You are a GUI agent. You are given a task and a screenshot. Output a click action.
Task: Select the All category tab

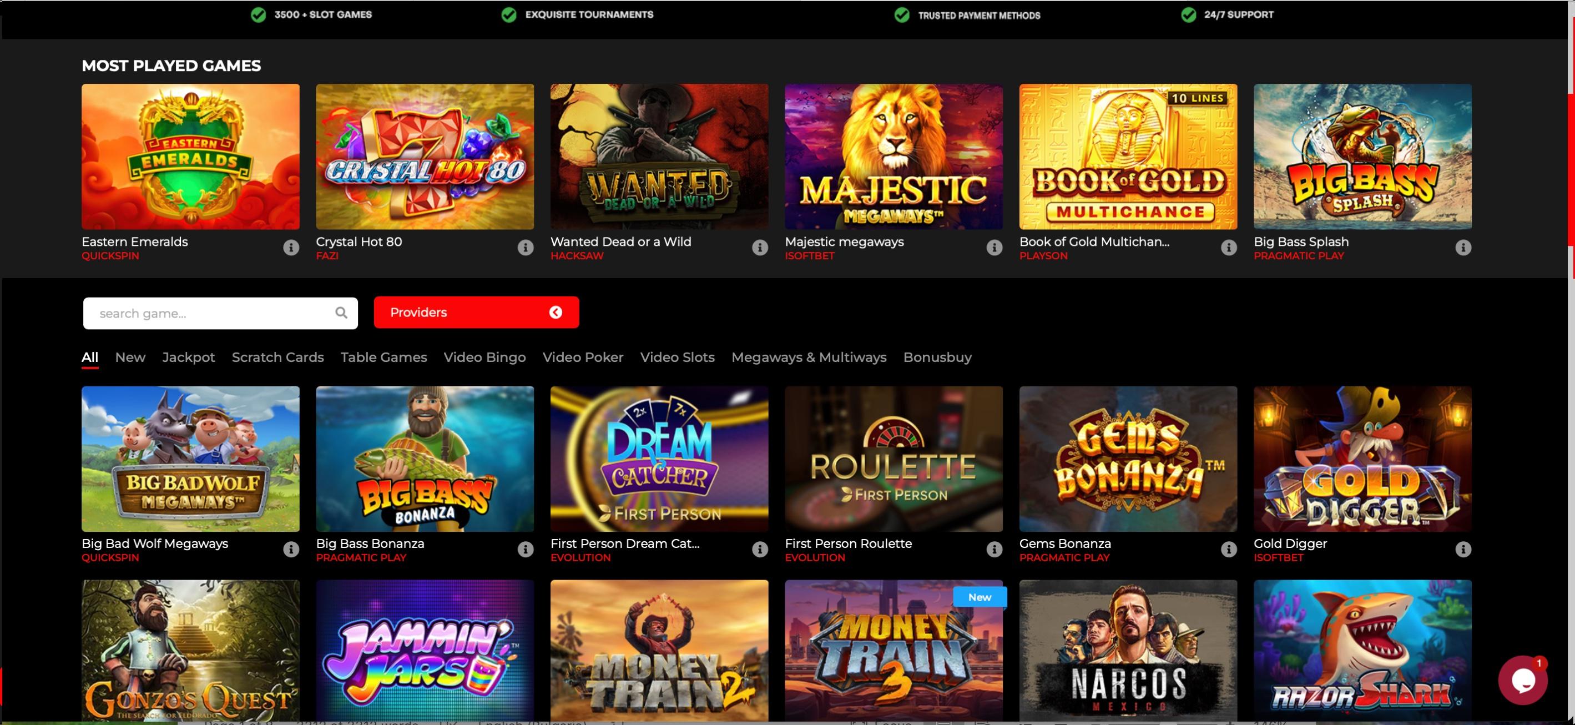tap(90, 358)
